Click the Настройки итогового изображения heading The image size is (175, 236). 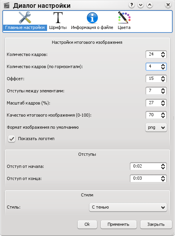tap(87, 42)
